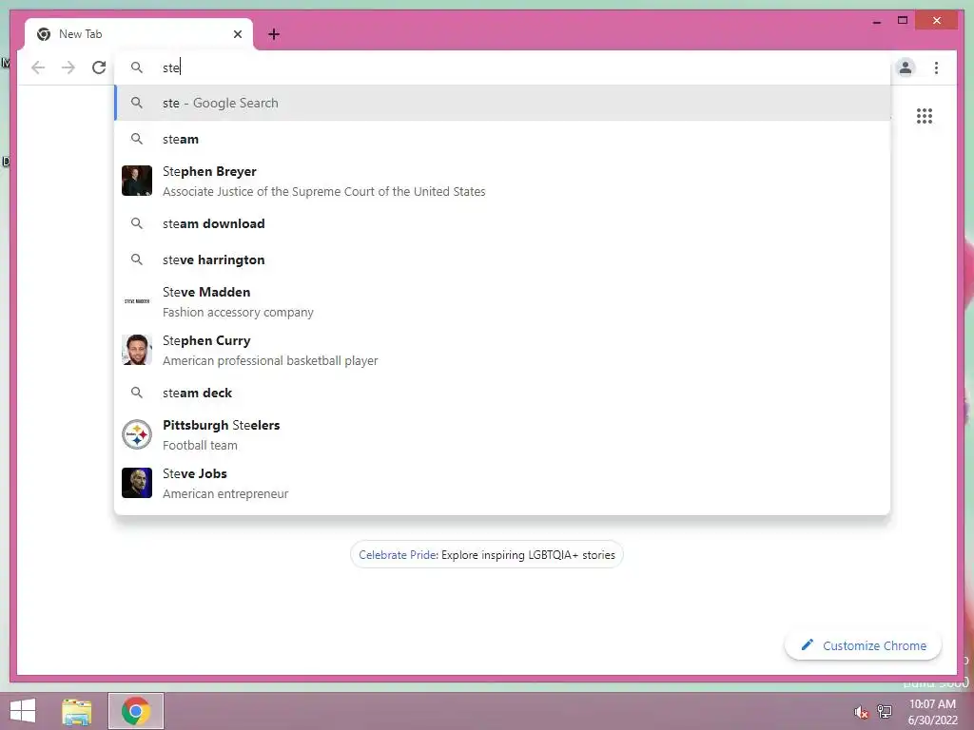Screen dimensions: 974x730
Task: Select the Stephen Breyer suggestion
Action: pyautogui.click(x=502, y=181)
